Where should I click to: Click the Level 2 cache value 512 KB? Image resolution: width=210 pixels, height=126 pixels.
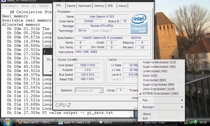click(130, 75)
